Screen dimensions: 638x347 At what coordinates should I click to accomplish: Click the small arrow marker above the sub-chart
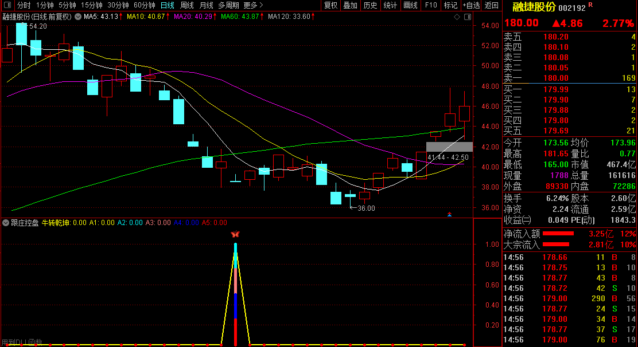pos(449,215)
